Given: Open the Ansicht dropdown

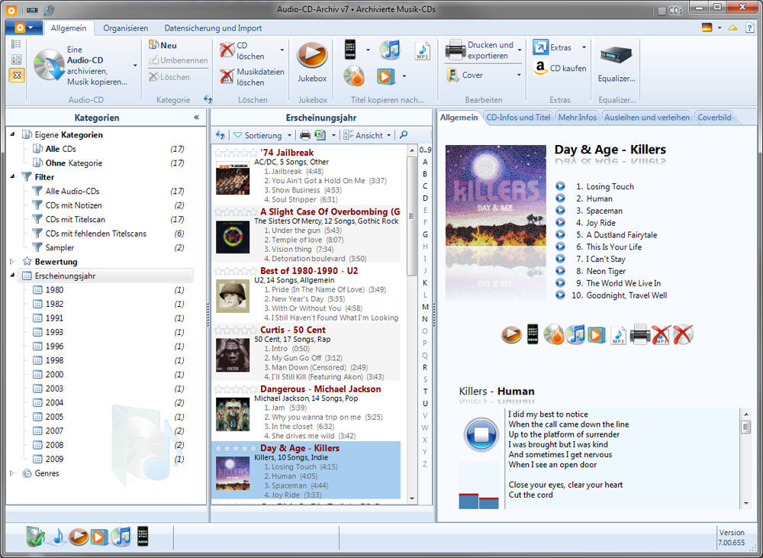Looking at the screenshot, I should coord(368,135).
